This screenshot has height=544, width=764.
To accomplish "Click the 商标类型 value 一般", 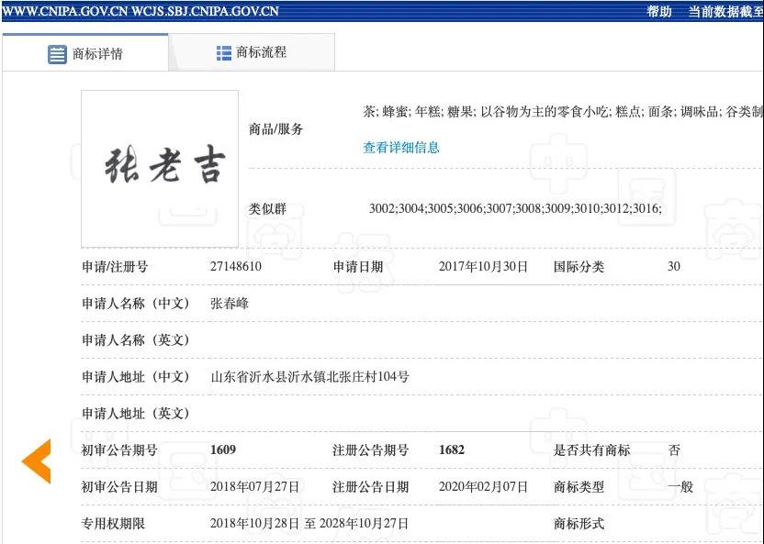I will click(x=680, y=486).
